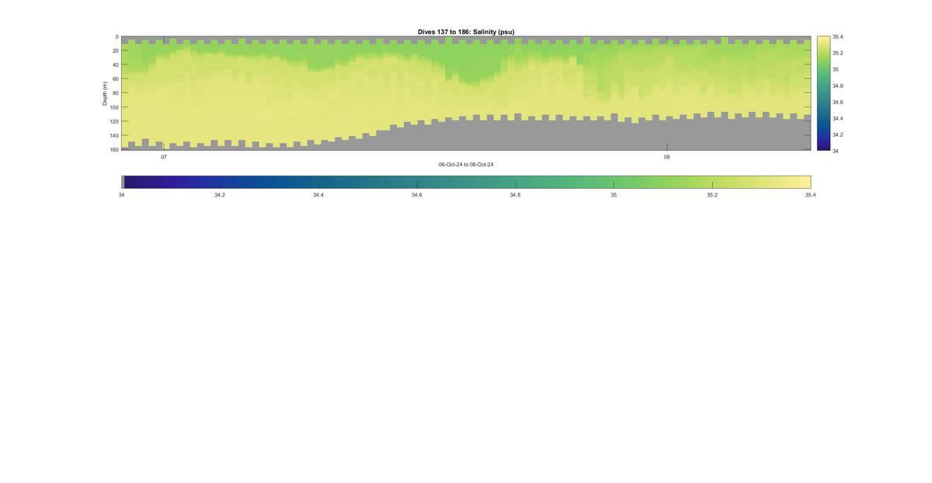Screen dimensions: 932x483
Task: Click depth axis tick label "60"
Action: click(115, 78)
